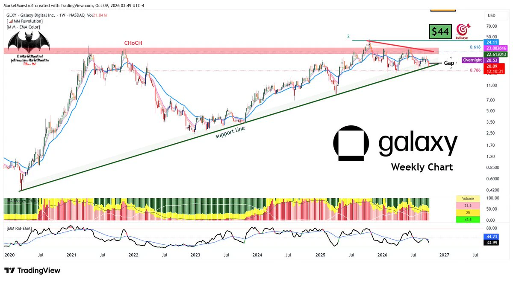Viewport: 513px width, 281px height.
Task: Click the blue 24.11 price label
Action: pyautogui.click(x=491, y=42)
